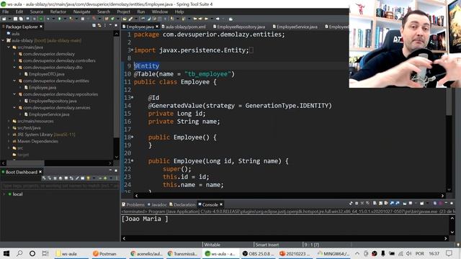Click Display Selected Console icon

pyautogui.click(x=411, y=203)
